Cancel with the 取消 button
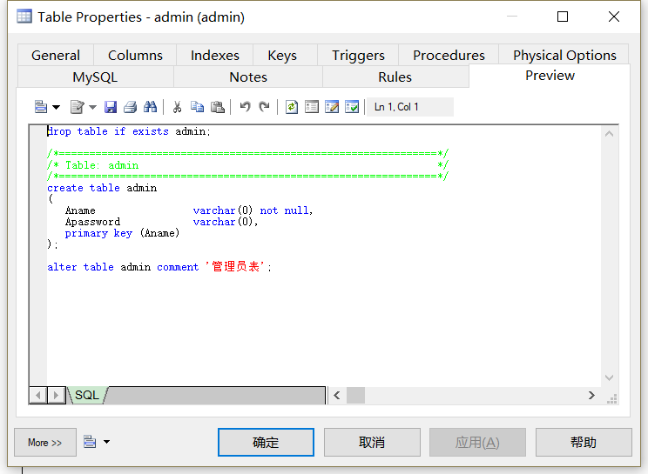The image size is (648, 474). click(x=372, y=442)
